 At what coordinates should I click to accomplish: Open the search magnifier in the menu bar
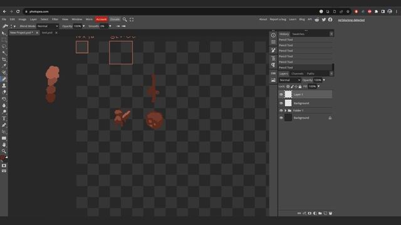tap(125, 19)
